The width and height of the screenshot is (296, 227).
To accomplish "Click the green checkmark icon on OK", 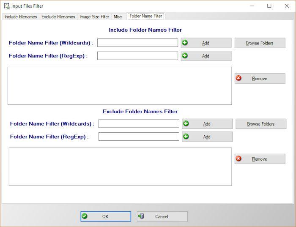I will coord(85,216).
